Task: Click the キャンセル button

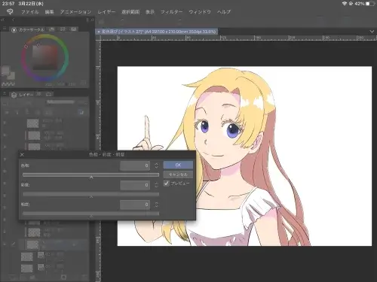Action: tap(178, 174)
